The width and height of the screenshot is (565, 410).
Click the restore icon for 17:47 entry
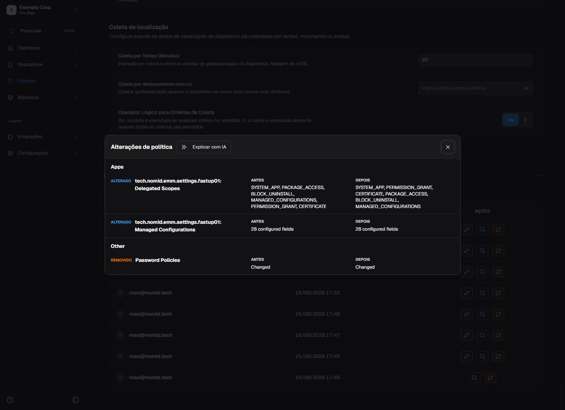tap(498, 335)
